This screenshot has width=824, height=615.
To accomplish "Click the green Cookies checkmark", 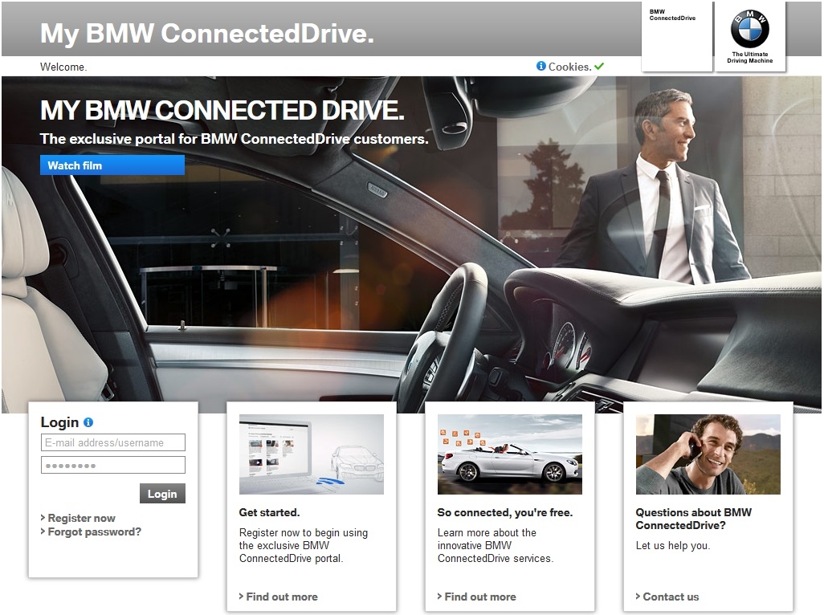I will click(599, 66).
